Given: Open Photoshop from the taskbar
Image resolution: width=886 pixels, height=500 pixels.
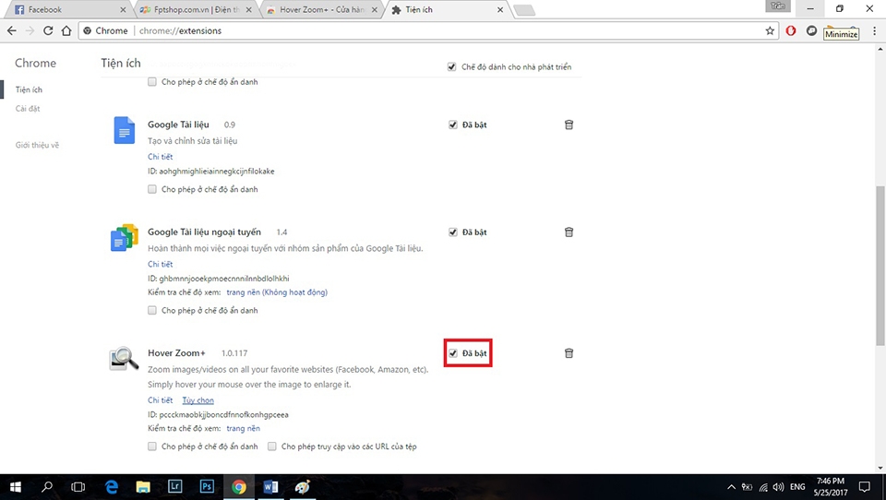Looking at the screenshot, I should click(x=206, y=486).
